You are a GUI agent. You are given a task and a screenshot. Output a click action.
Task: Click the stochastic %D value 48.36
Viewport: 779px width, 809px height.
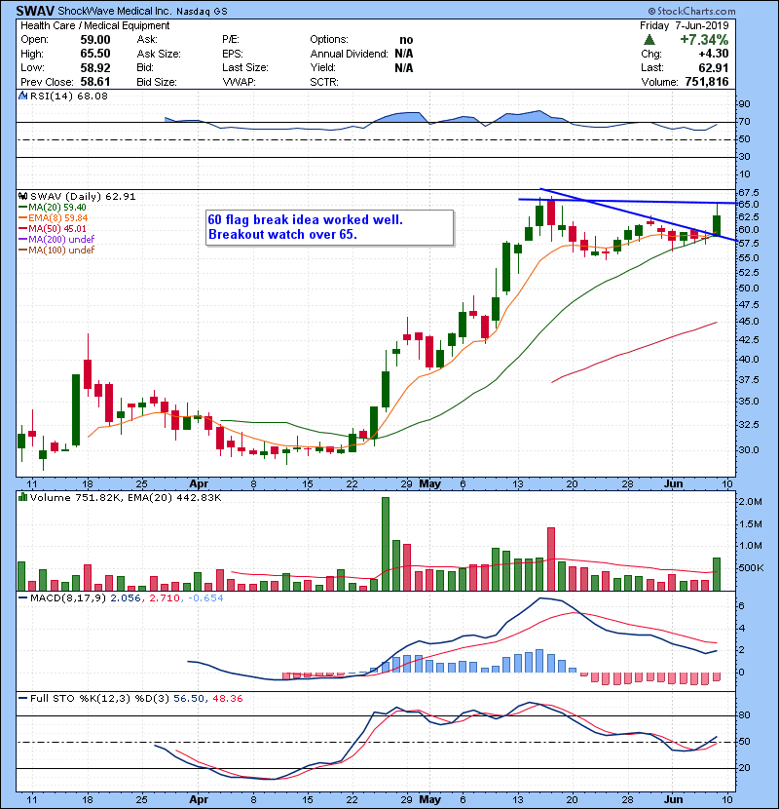227,698
